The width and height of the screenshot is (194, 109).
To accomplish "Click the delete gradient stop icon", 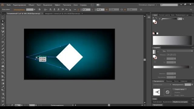I will point(192,67).
